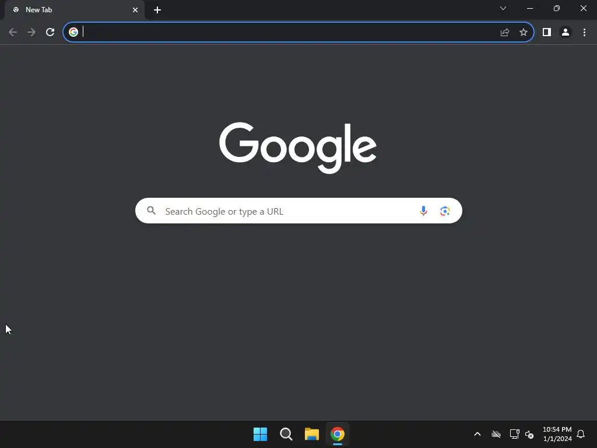Search by image with Google Lens icon
Image resolution: width=597 pixels, height=448 pixels.
tap(445, 211)
